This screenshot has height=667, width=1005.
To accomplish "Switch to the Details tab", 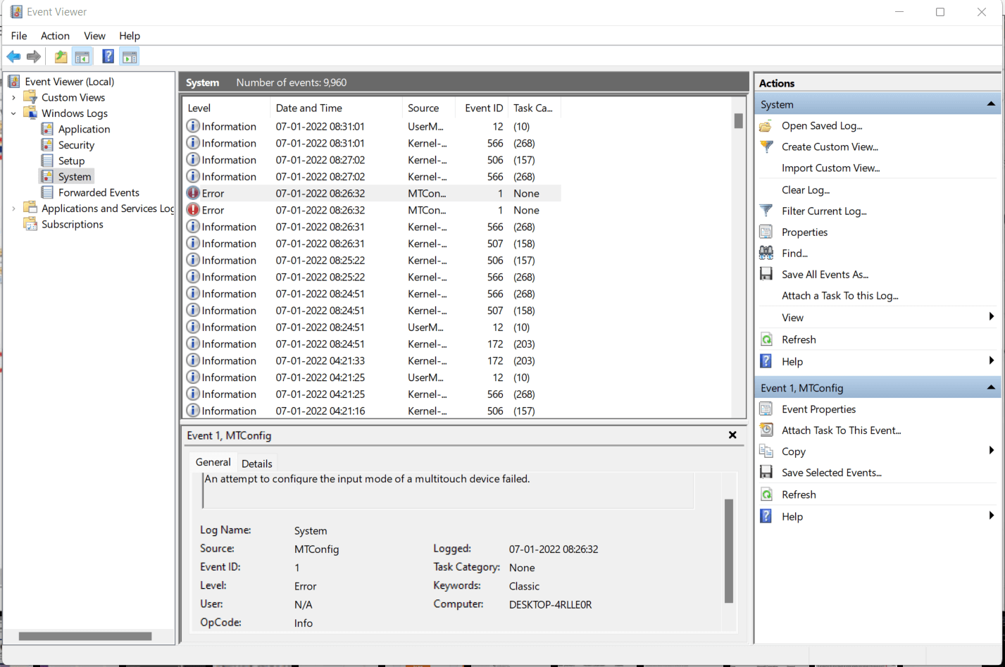I will click(256, 463).
